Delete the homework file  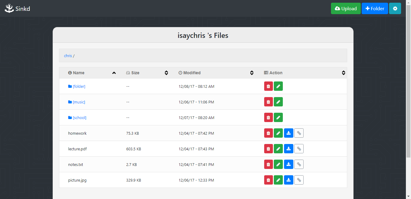coord(268,133)
